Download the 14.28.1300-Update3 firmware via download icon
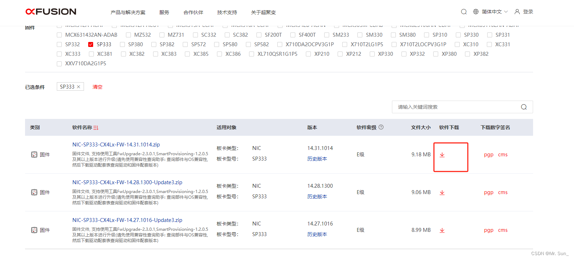 click(x=442, y=192)
